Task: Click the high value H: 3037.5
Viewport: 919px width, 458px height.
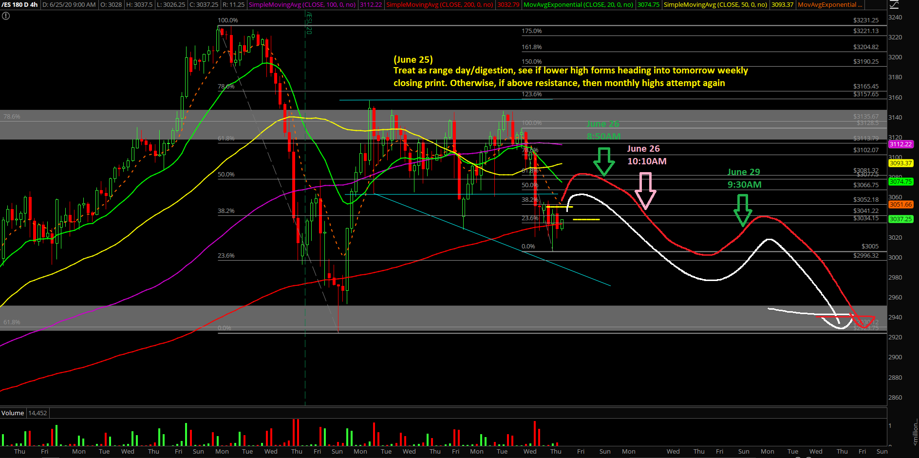Action: pyautogui.click(x=139, y=4)
